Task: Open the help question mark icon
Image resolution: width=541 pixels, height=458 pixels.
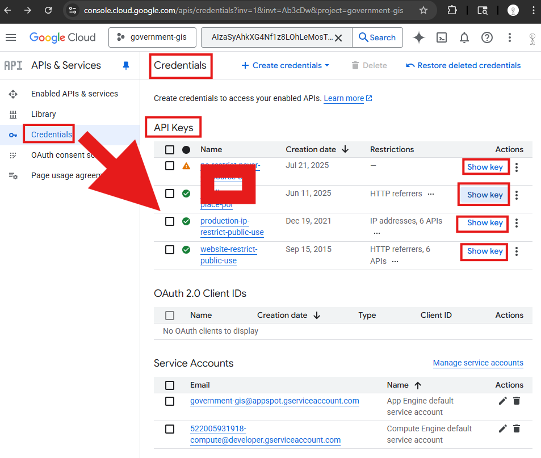Action: coord(487,37)
